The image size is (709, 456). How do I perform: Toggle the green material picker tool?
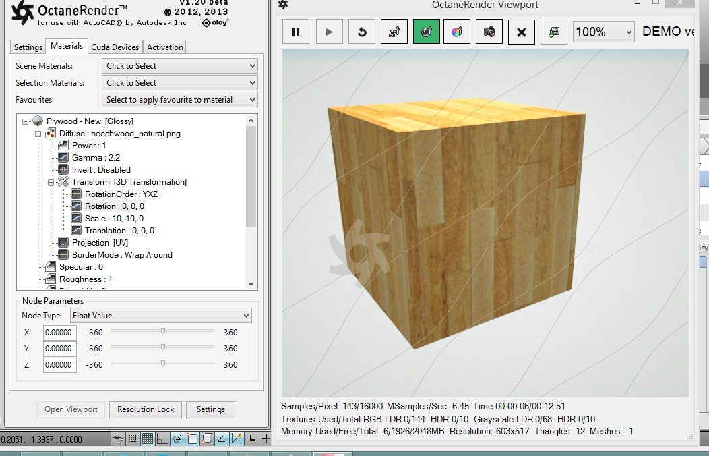coord(427,32)
